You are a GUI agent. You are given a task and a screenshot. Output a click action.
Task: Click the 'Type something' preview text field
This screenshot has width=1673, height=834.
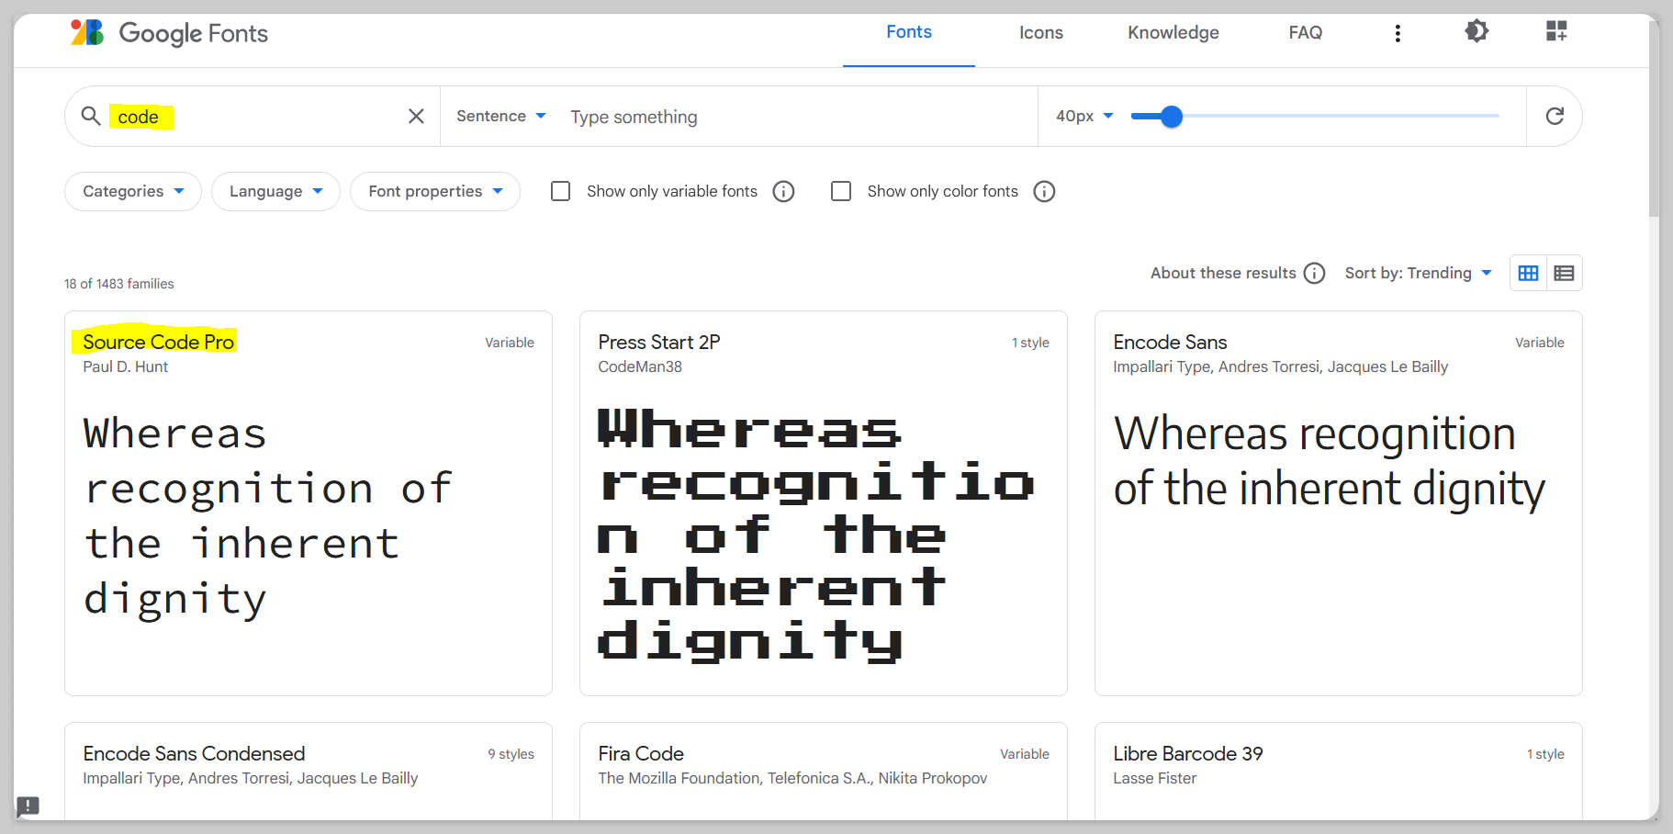pyautogui.click(x=797, y=117)
